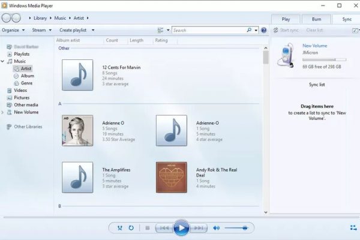Screen dimensions: 360x240
Task: Switch to the Burn tab
Action: (316, 19)
